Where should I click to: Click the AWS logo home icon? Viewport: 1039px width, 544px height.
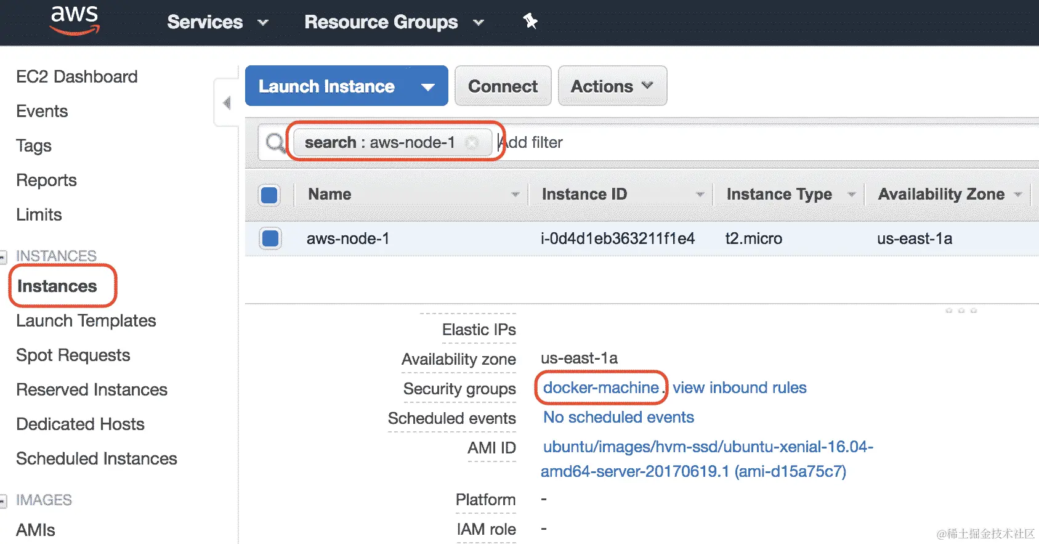(x=74, y=20)
